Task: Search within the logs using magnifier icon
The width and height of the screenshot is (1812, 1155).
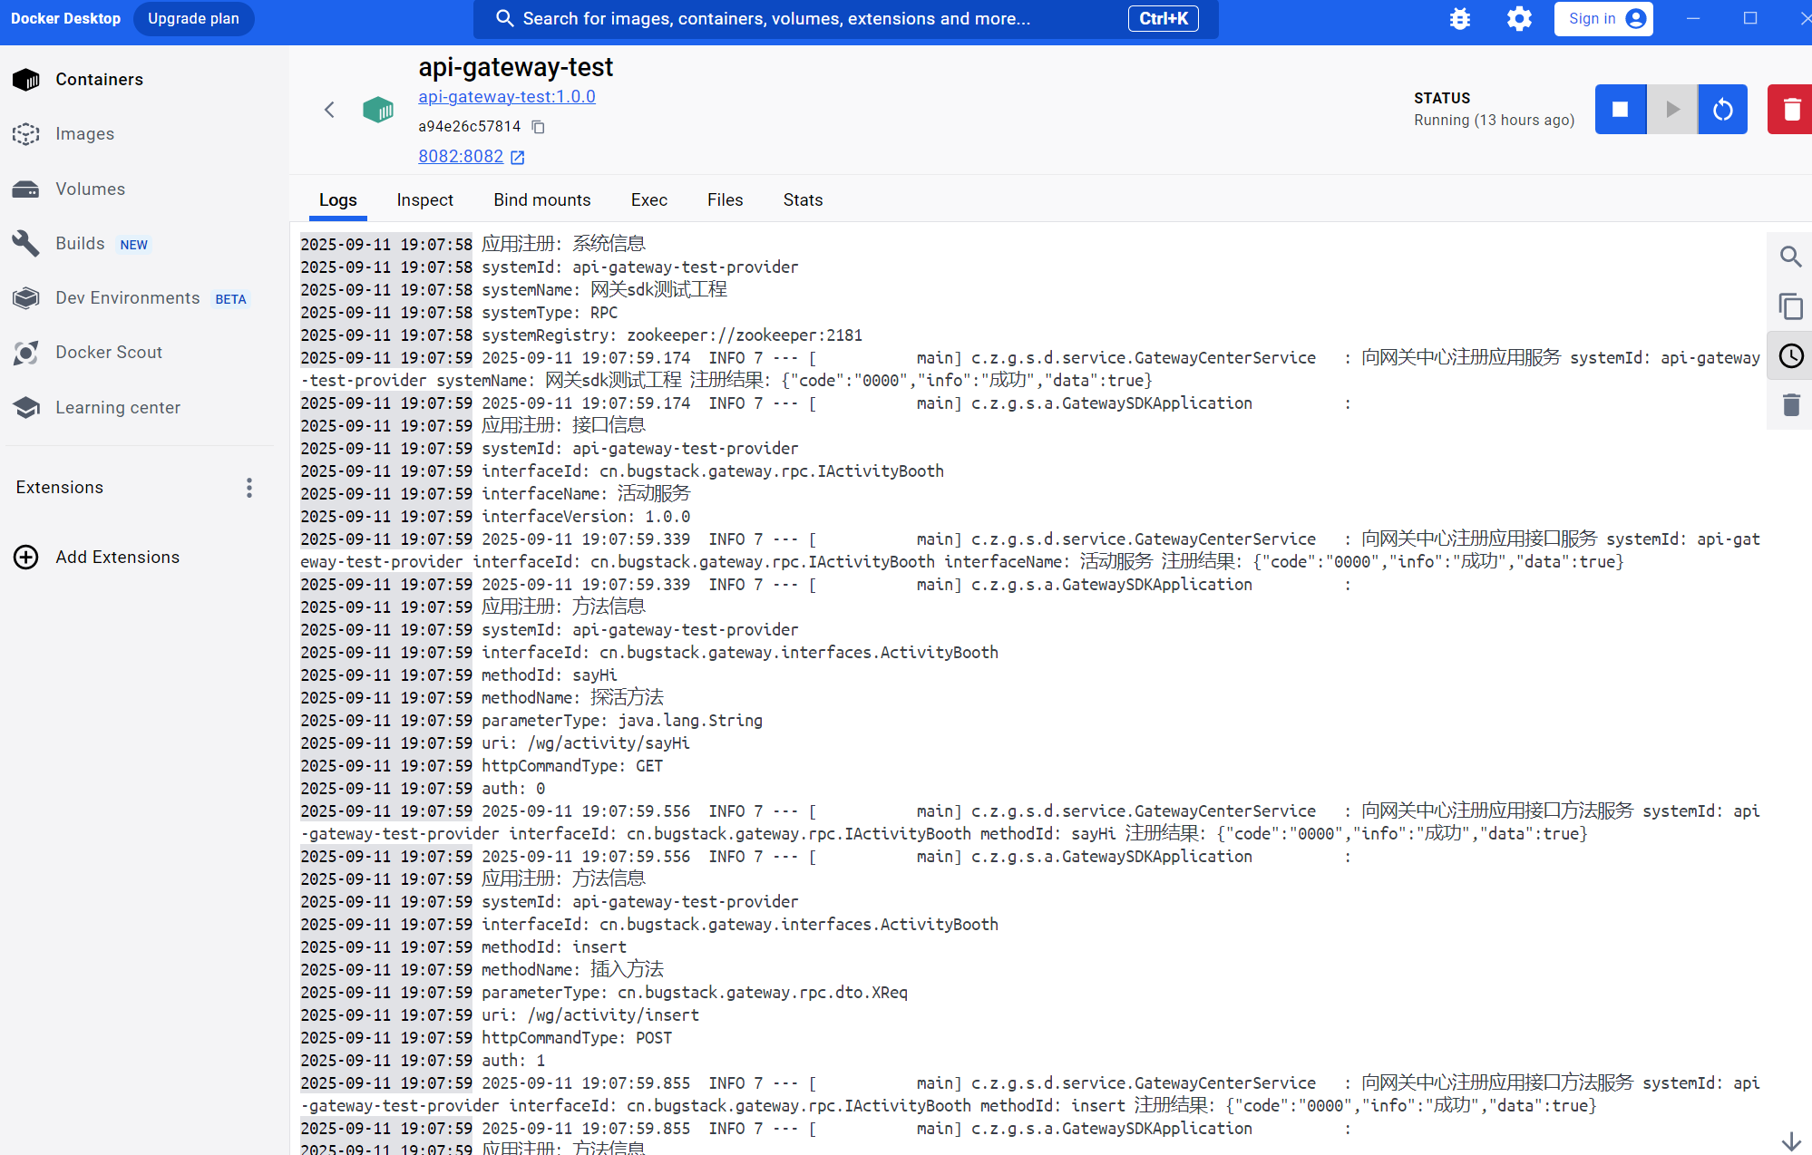Action: pos(1790,257)
